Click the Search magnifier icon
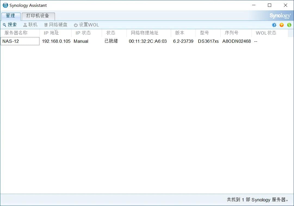 (5, 25)
